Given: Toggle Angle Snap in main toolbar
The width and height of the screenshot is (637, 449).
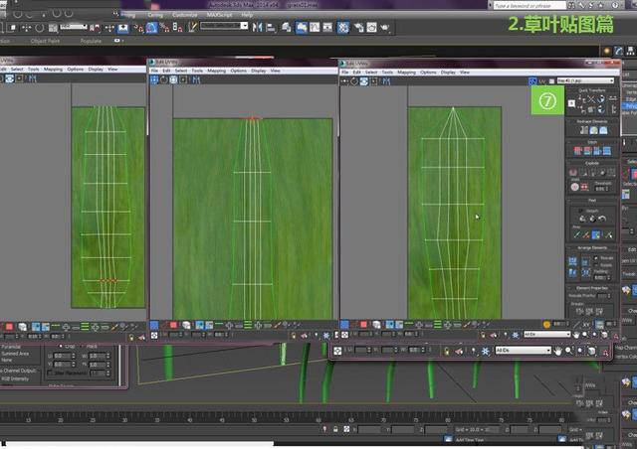Looking at the screenshot, I should pos(151,28).
